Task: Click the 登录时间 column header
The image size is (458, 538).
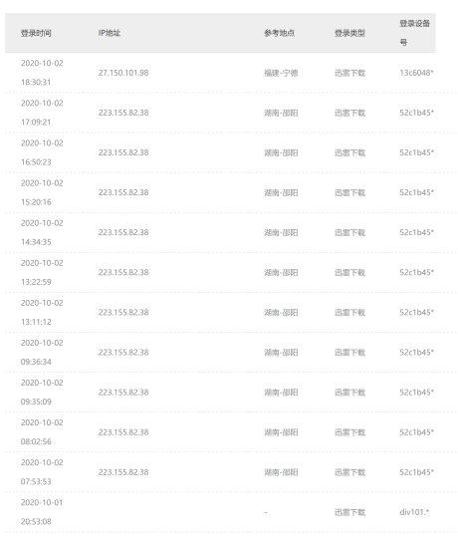Action: point(36,33)
